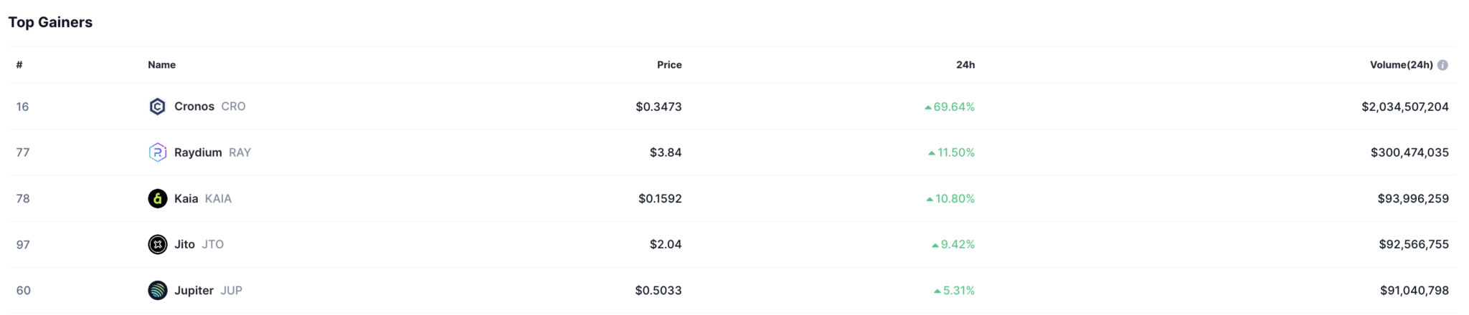
Task: Click the Raydium coin logo icon
Action: 157,152
